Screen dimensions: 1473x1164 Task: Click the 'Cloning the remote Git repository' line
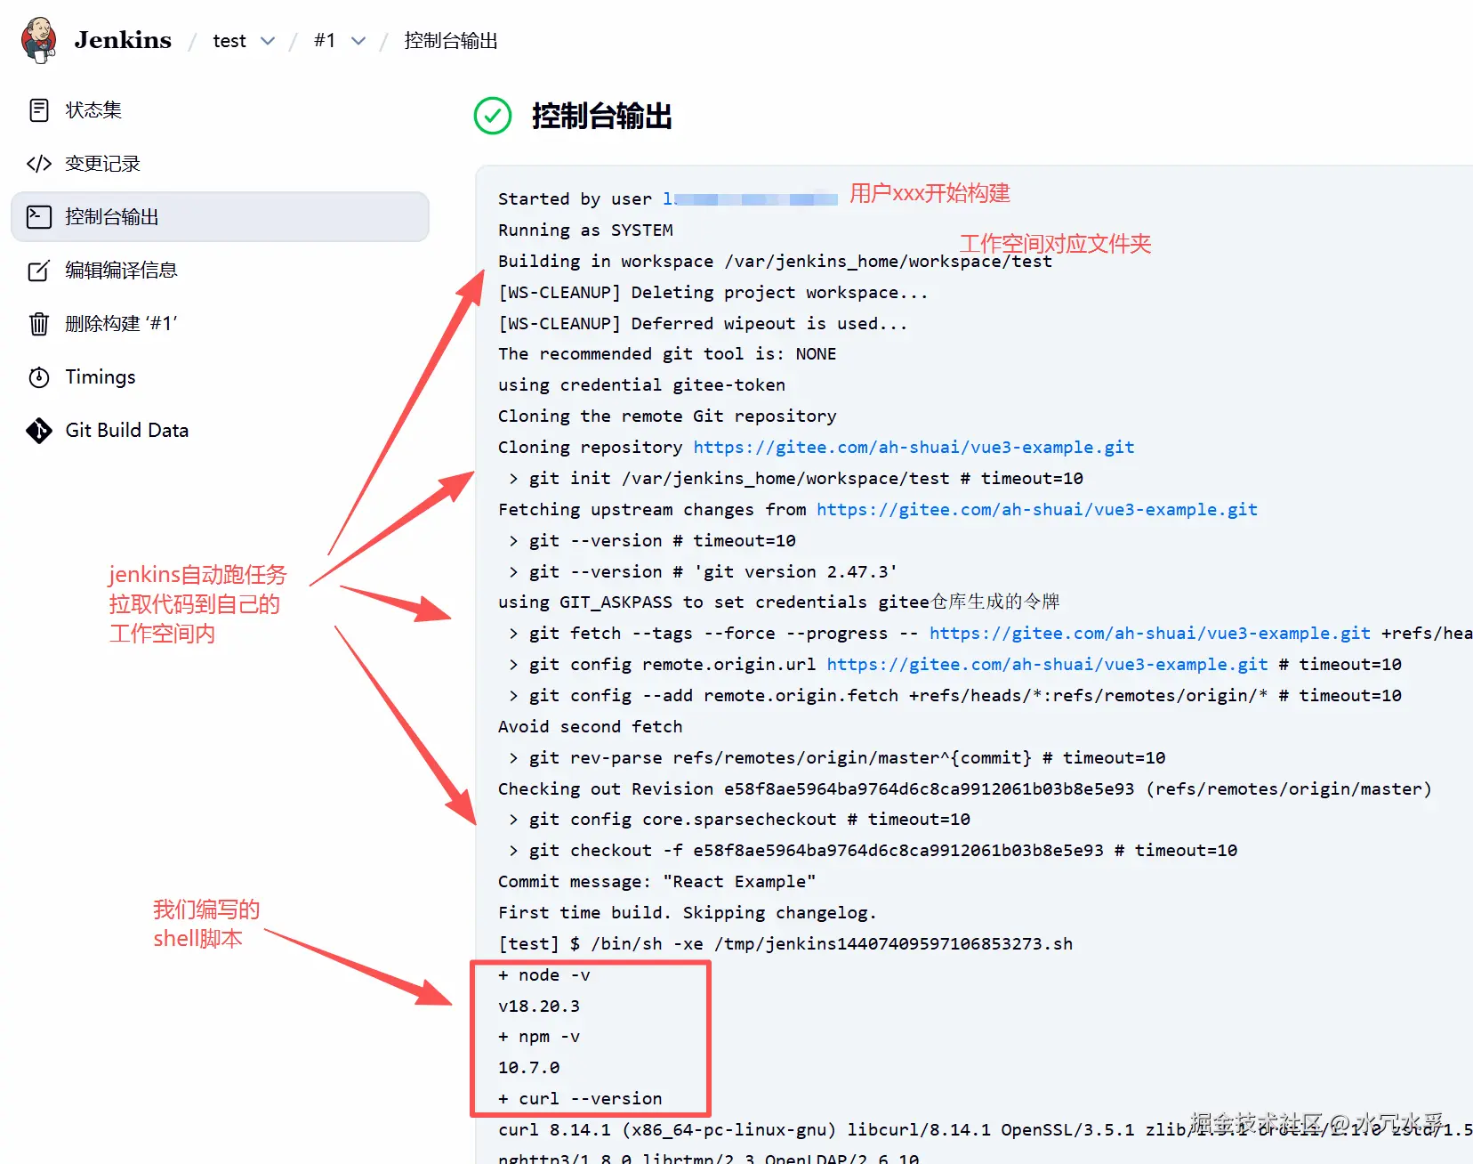coord(667,416)
